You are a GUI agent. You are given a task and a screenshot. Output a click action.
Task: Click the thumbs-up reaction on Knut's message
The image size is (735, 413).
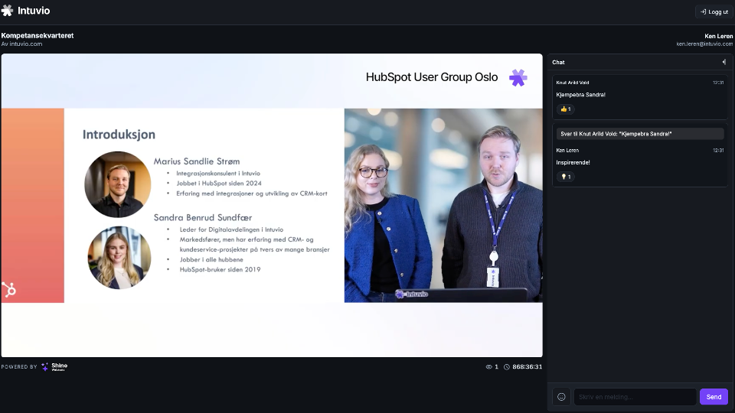pos(566,109)
